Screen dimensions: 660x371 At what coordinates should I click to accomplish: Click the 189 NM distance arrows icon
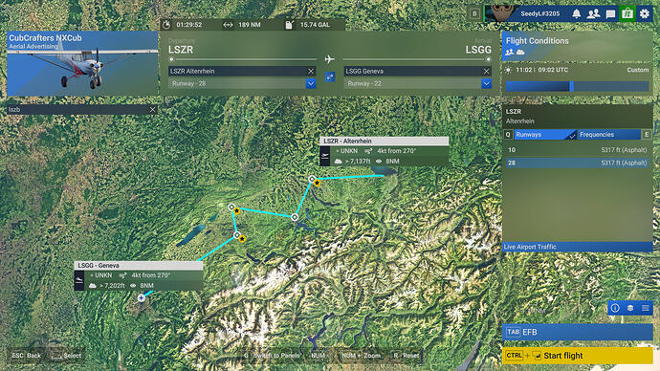tap(228, 25)
